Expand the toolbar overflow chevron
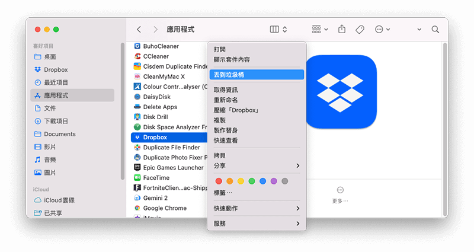 click(419, 30)
